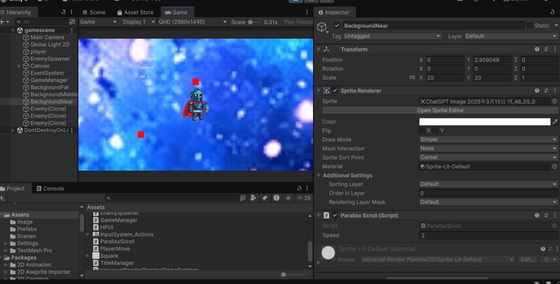Click the Project panel lock icon

click(299, 188)
